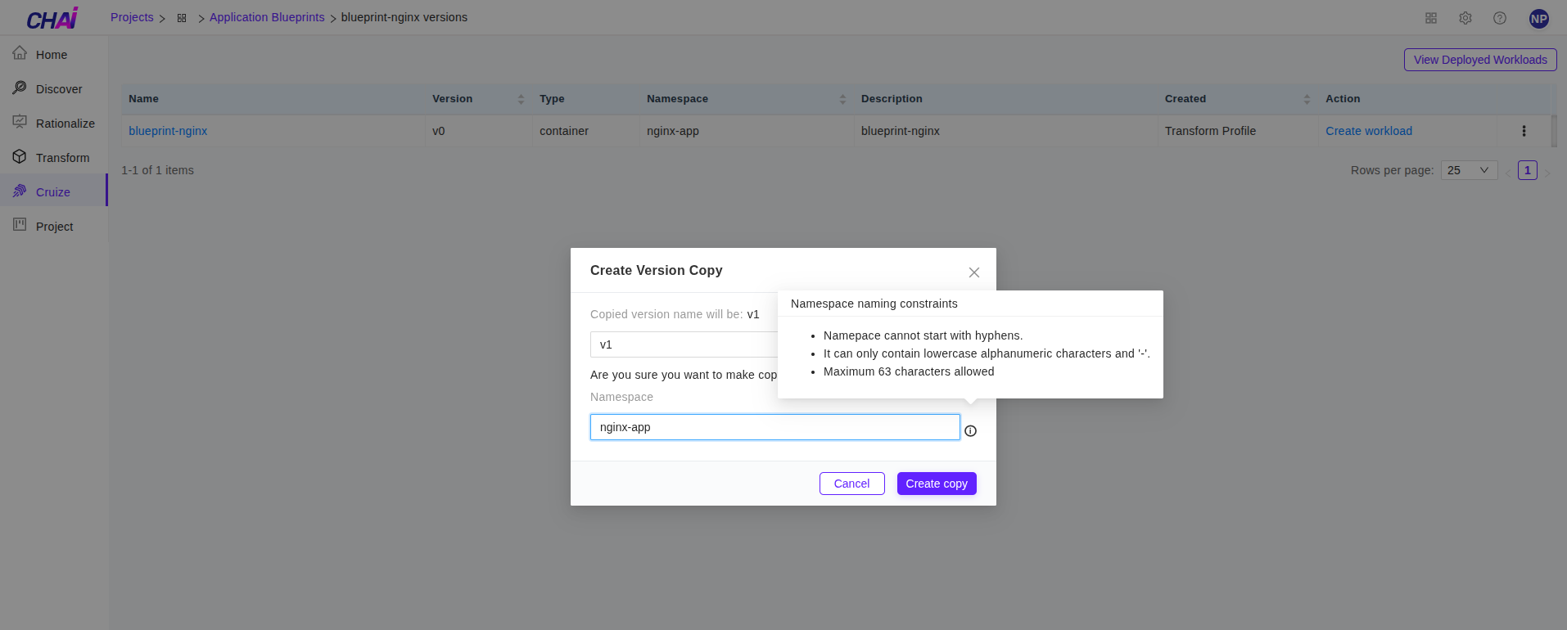Close the Create Version Copy dialog
The width and height of the screenshot is (1567, 630).
(973, 272)
